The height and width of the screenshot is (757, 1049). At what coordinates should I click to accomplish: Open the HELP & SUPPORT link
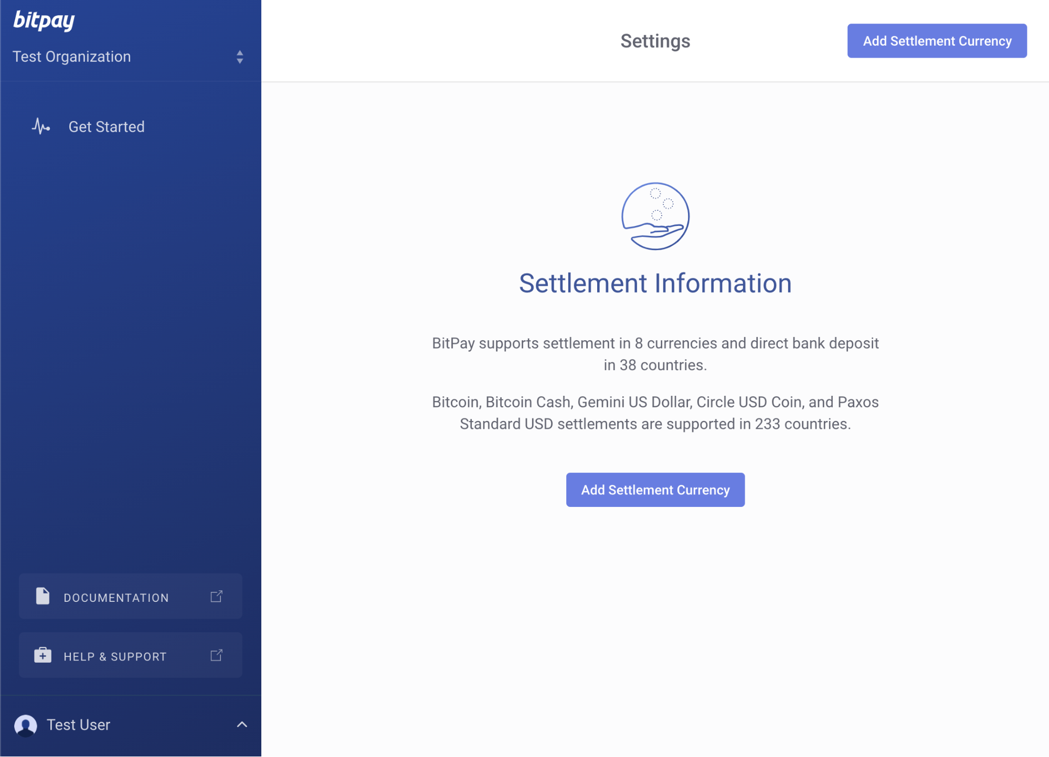pos(131,655)
